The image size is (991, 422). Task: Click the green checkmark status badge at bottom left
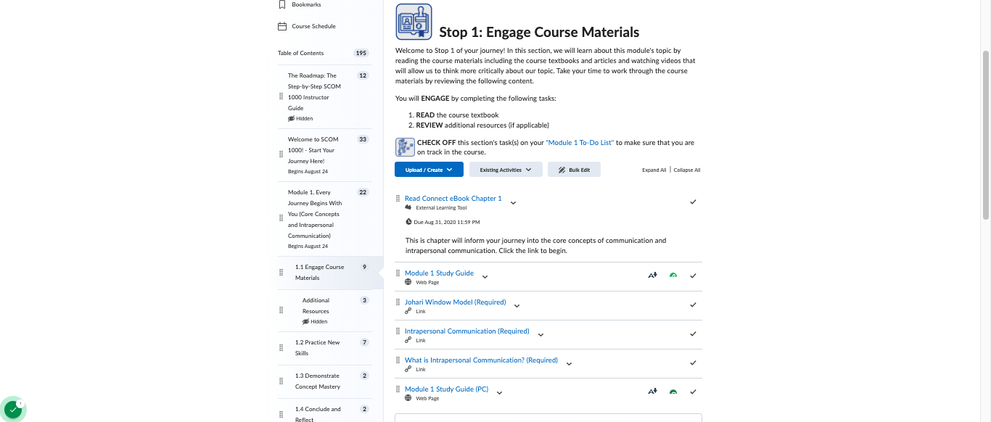click(13, 410)
